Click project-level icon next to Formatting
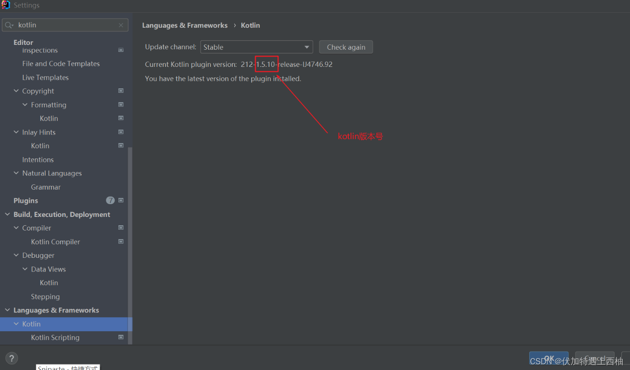The image size is (630, 370). 121,105
